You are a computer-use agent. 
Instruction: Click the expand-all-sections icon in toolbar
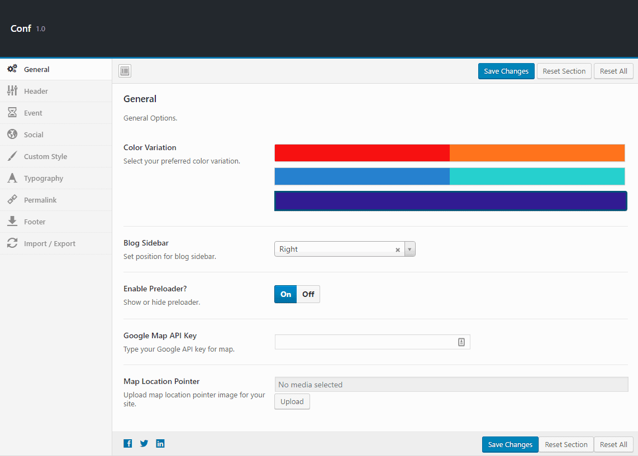click(x=125, y=71)
